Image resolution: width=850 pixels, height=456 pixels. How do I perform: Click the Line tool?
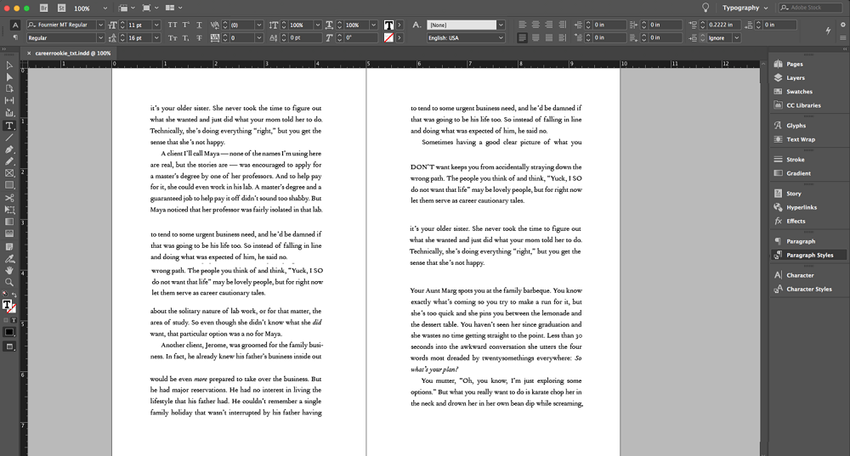pyautogui.click(x=9, y=137)
